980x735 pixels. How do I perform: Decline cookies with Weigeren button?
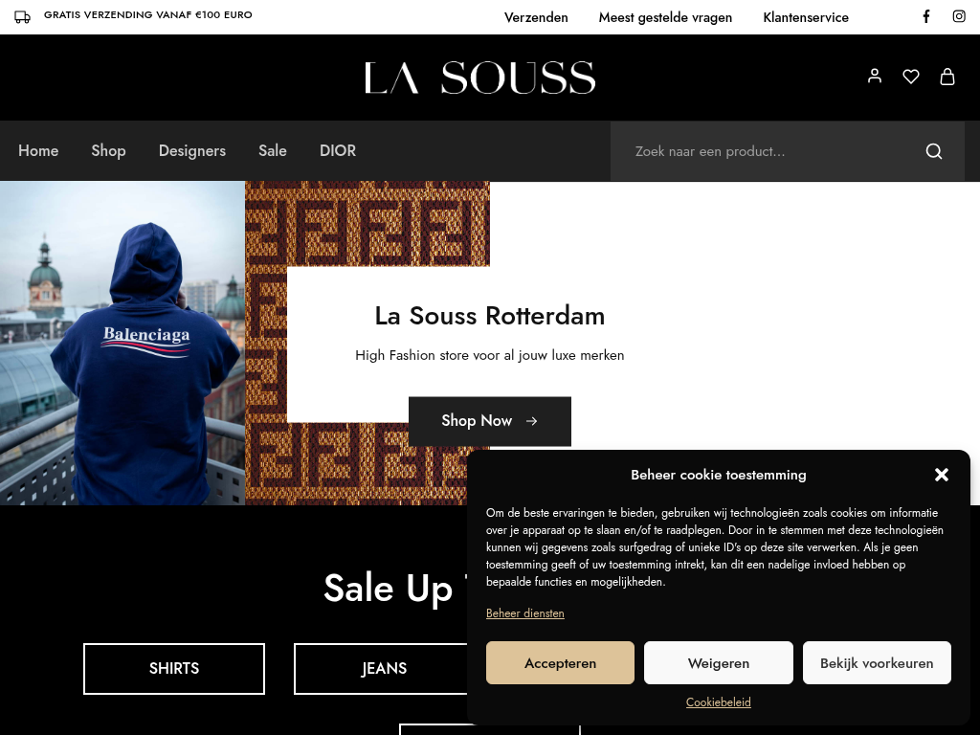pos(718,662)
